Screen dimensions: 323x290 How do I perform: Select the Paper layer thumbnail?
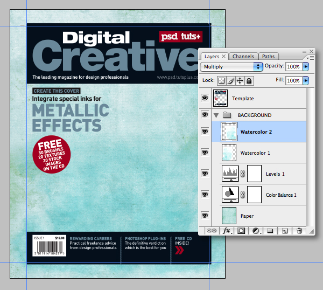pyautogui.click(x=229, y=216)
